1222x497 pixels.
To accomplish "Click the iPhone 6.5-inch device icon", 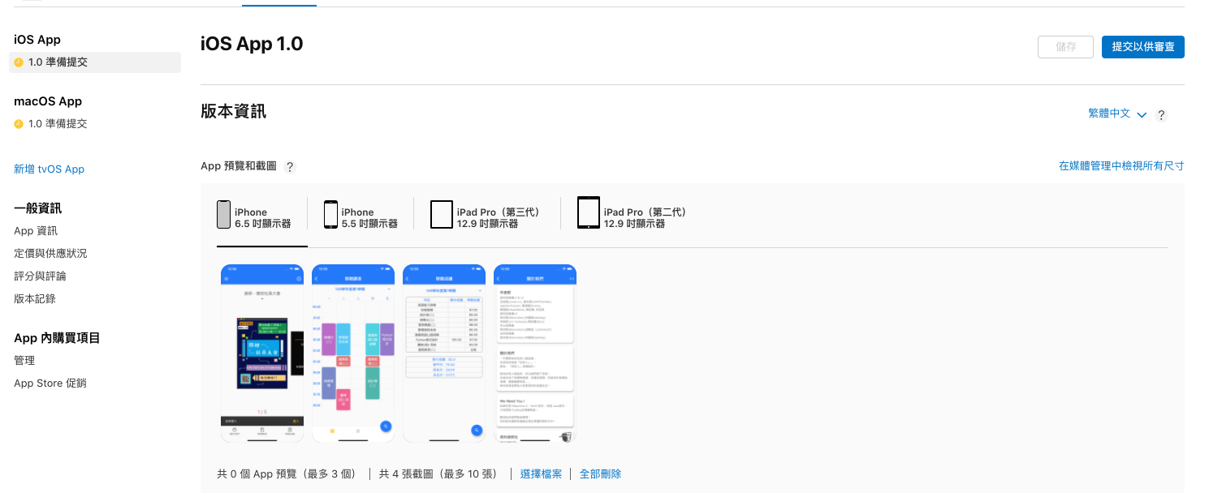I will click(223, 215).
